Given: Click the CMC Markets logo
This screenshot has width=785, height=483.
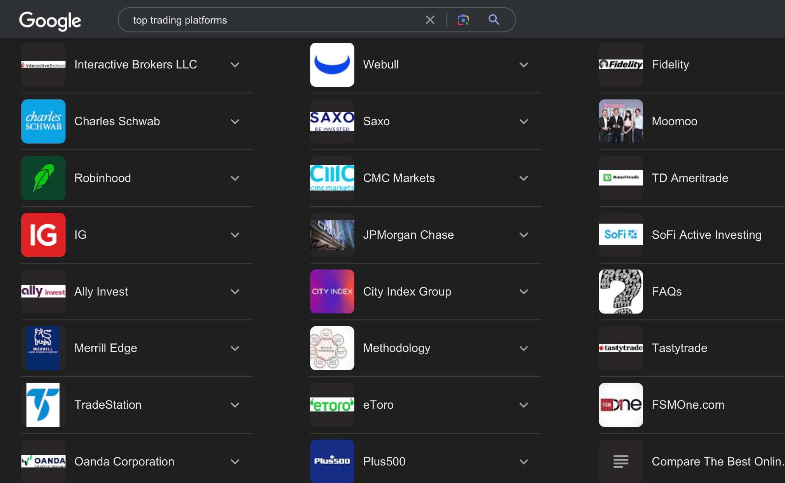Looking at the screenshot, I should [x=332, y=178].
